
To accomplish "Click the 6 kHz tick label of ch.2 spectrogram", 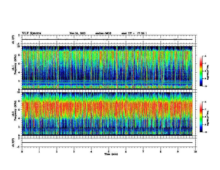I will point(19,110).
